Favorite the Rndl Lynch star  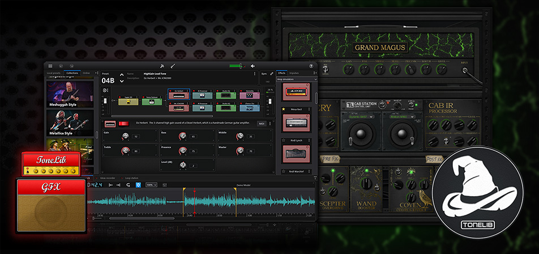284,140
